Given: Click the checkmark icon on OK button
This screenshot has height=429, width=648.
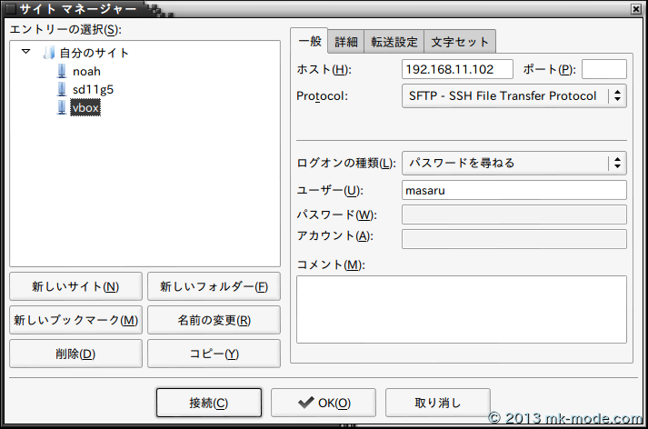Looking at the screenshot, I should (305, 403).
